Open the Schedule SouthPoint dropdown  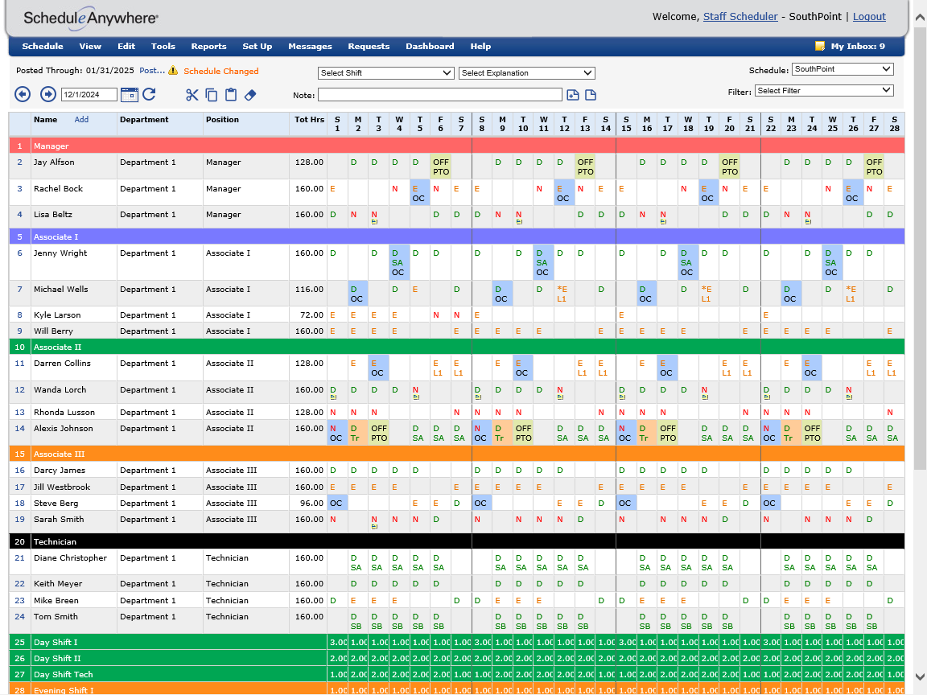pos(843,69)
